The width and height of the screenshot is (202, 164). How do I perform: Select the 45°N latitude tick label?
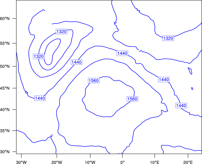tap(5, 88)
